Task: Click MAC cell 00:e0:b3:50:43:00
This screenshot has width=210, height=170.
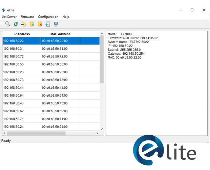Action: (x=60, y=103)
